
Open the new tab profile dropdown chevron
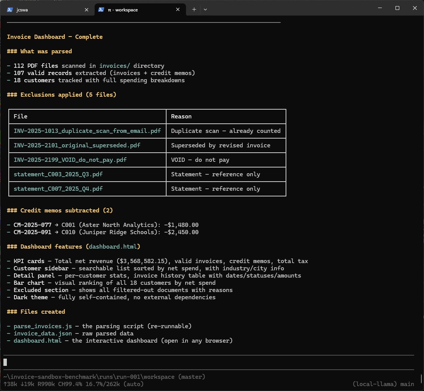pos(205,10)
